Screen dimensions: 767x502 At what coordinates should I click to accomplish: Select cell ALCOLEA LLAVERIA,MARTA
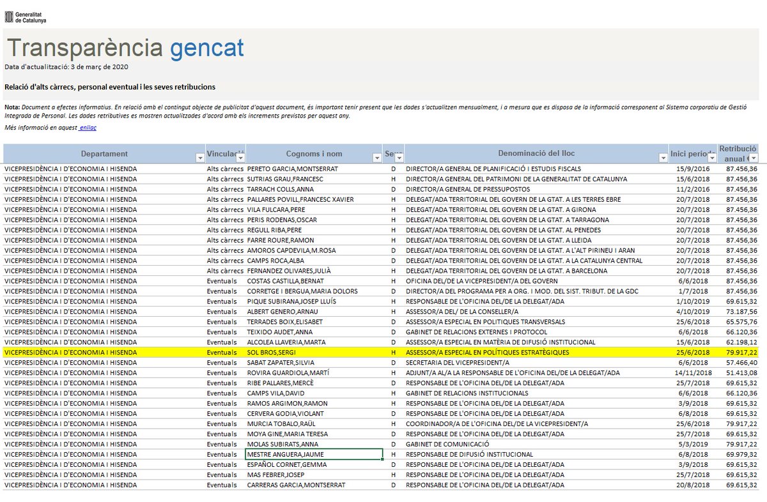tap(314, 342)
